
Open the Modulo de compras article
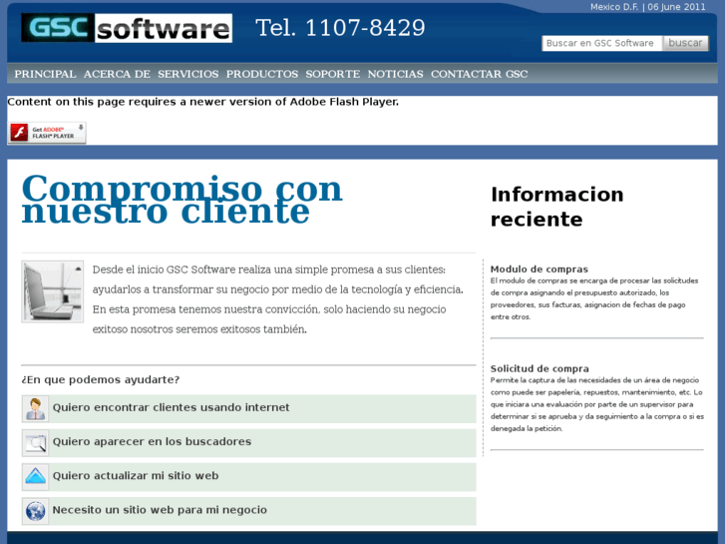click(540, 269)
